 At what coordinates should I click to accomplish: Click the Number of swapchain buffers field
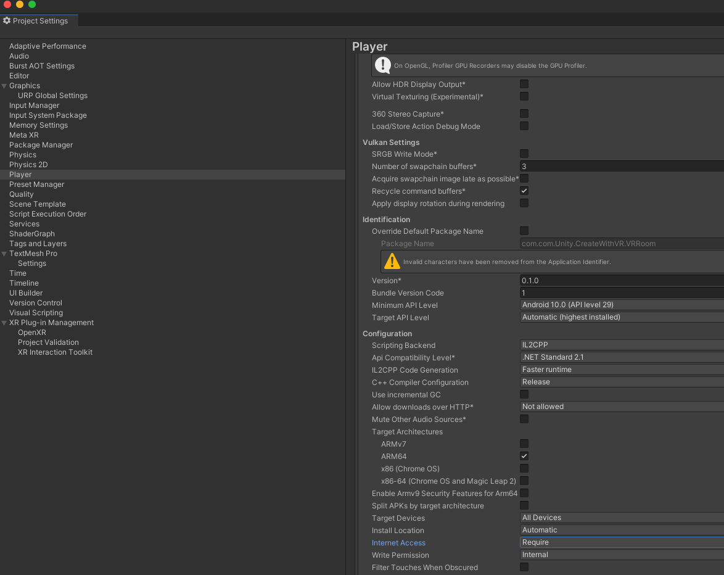coord(622,166)
